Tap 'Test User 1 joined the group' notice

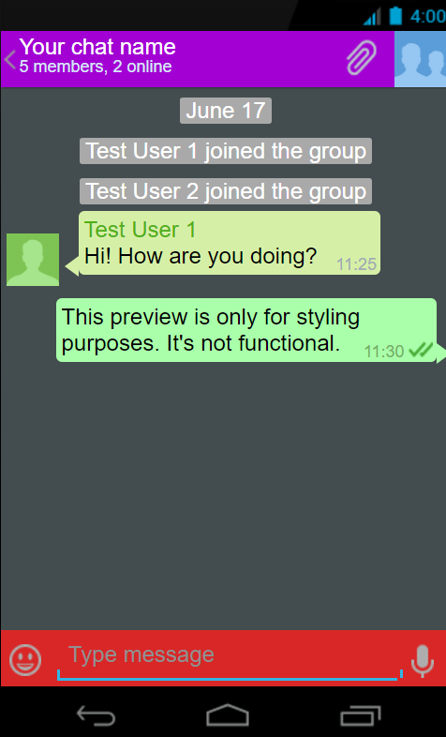point(226,151)
